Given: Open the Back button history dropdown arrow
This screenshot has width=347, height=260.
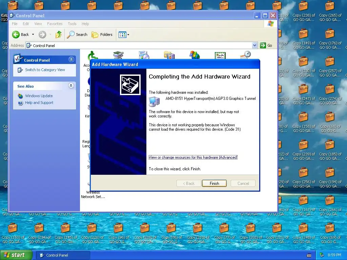Looking at the screenshot, I should 33,35.
